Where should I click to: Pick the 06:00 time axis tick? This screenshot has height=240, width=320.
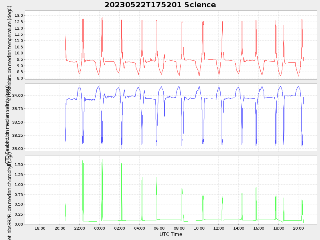coord(159,228)
